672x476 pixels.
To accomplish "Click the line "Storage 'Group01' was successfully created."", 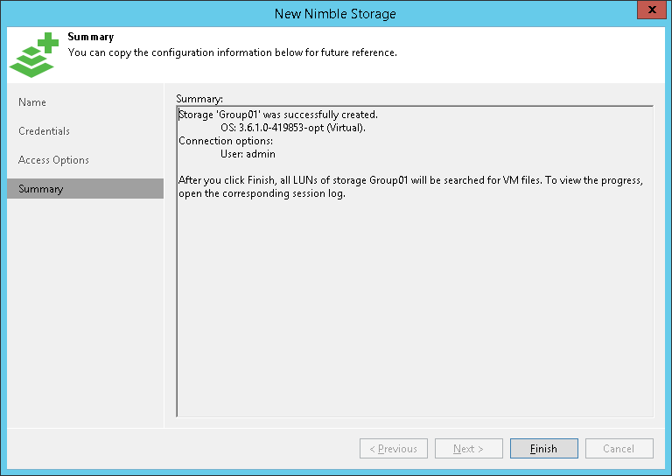I will (278, 115).
